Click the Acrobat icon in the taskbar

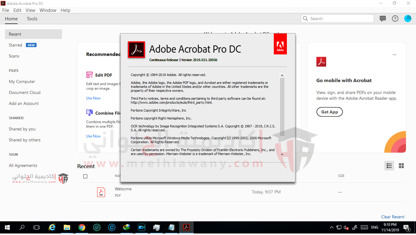coord(186,227)
